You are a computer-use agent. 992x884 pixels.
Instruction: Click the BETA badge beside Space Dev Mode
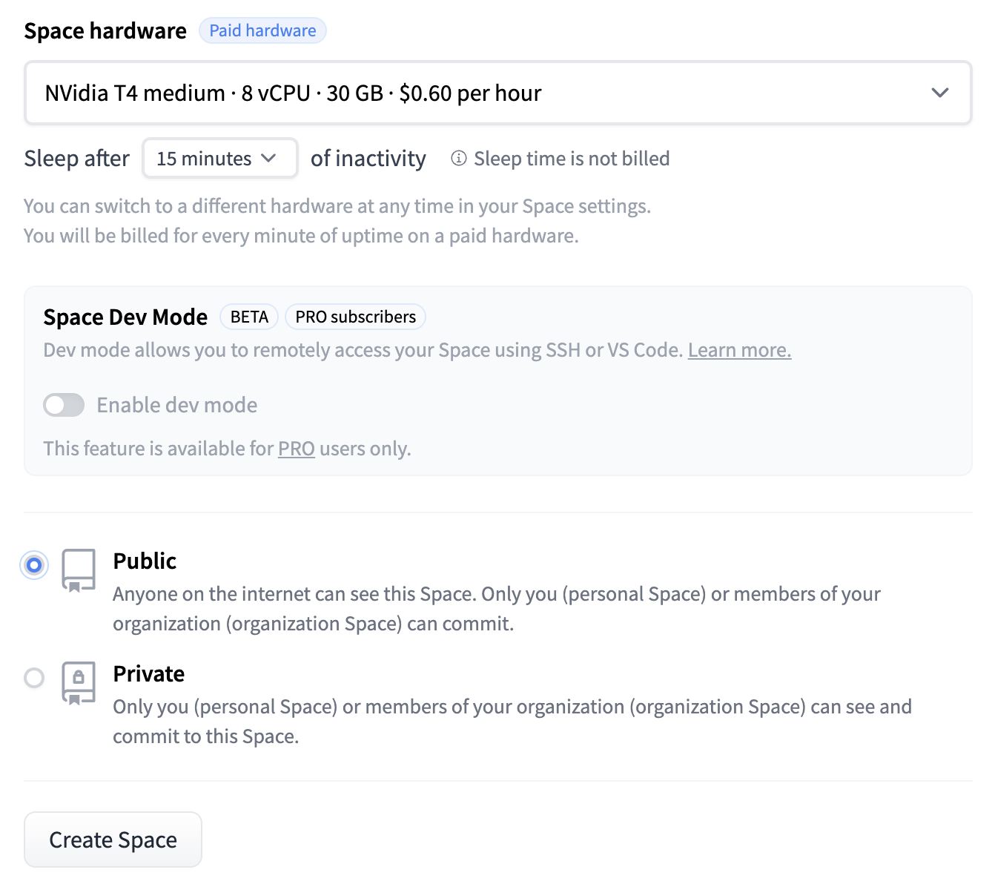(x=249, y=317)
